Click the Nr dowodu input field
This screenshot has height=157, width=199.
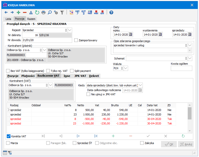(47, 40)
